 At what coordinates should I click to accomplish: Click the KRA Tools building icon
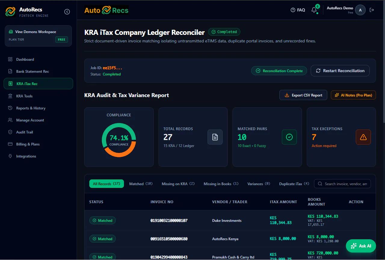pos(10,96)
